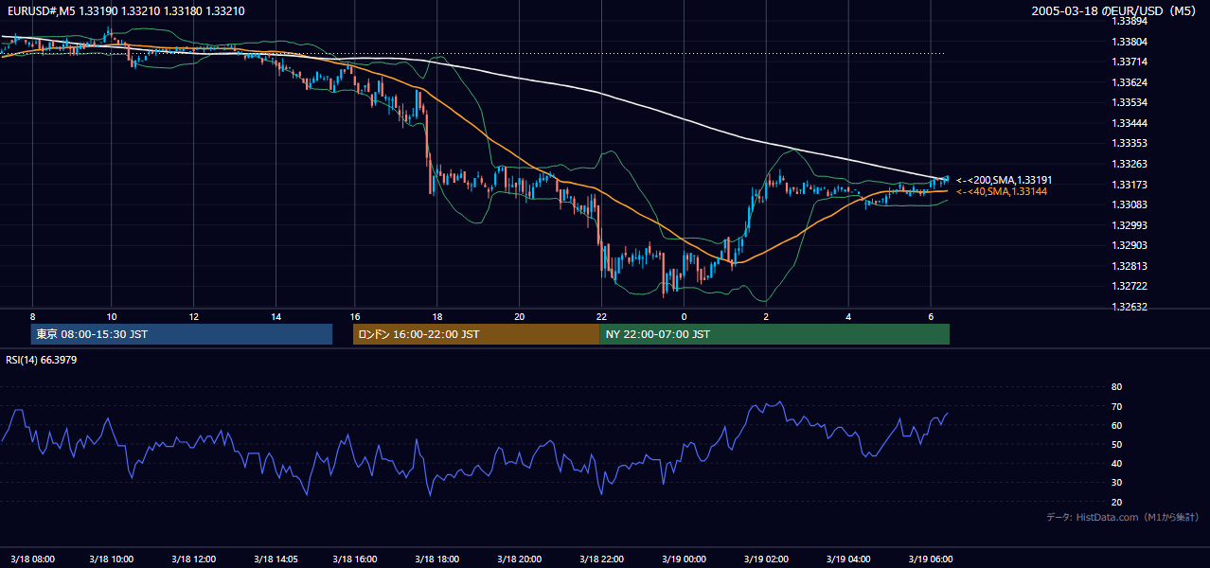Click price axis value 1.33263
The height and width of the screenshot is (568, 1210).
tap(1129, 164)
